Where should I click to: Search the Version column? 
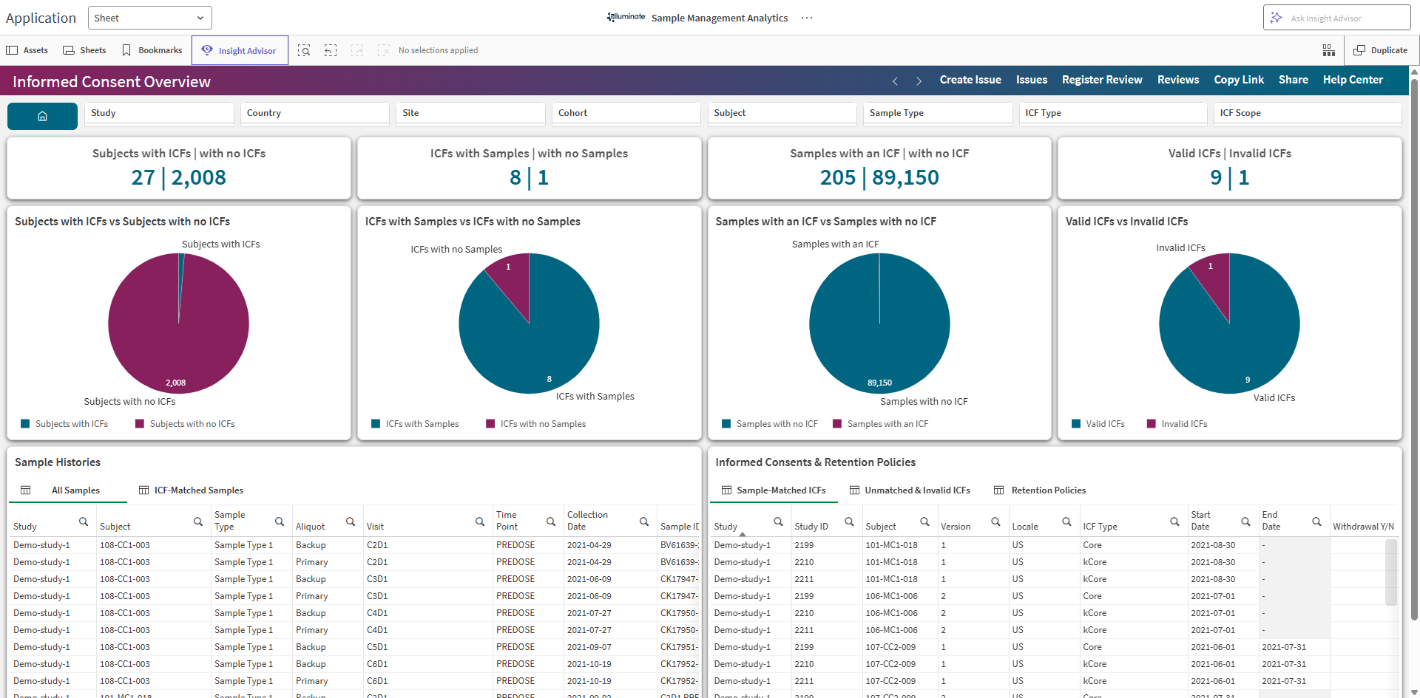coord(995,521)
